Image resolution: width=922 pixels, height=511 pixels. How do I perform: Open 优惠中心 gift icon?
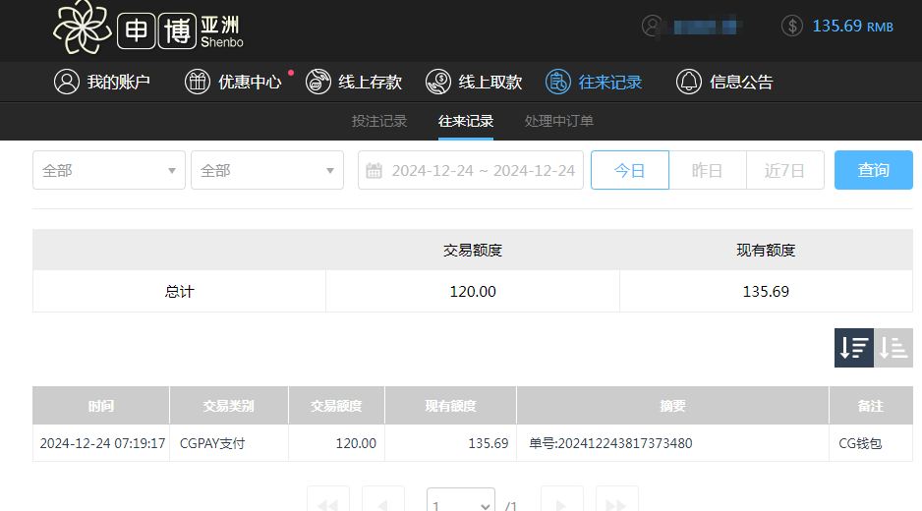click(198, 82)
